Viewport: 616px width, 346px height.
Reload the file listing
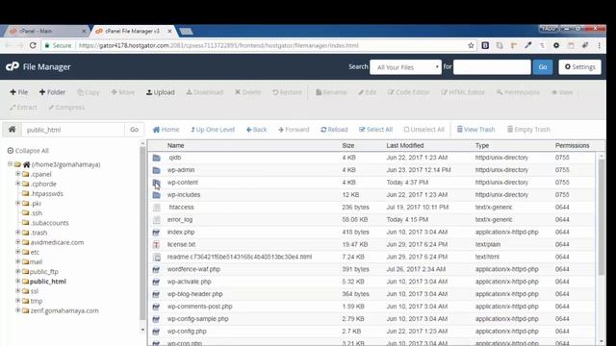(334, 130)
